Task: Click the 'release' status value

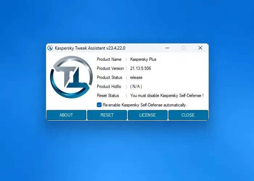Action: click(x=136, y=77)
